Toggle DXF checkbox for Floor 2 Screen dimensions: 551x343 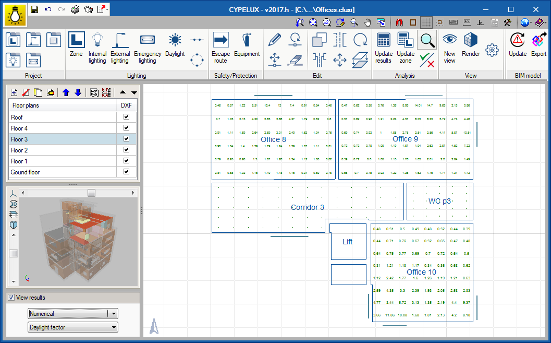(x=126, y=150)
